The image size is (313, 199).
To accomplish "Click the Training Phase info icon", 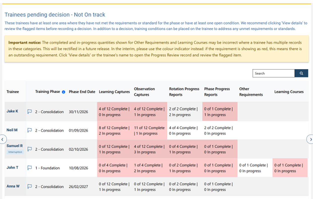I will pyautogui.click(x=64, y=92).
